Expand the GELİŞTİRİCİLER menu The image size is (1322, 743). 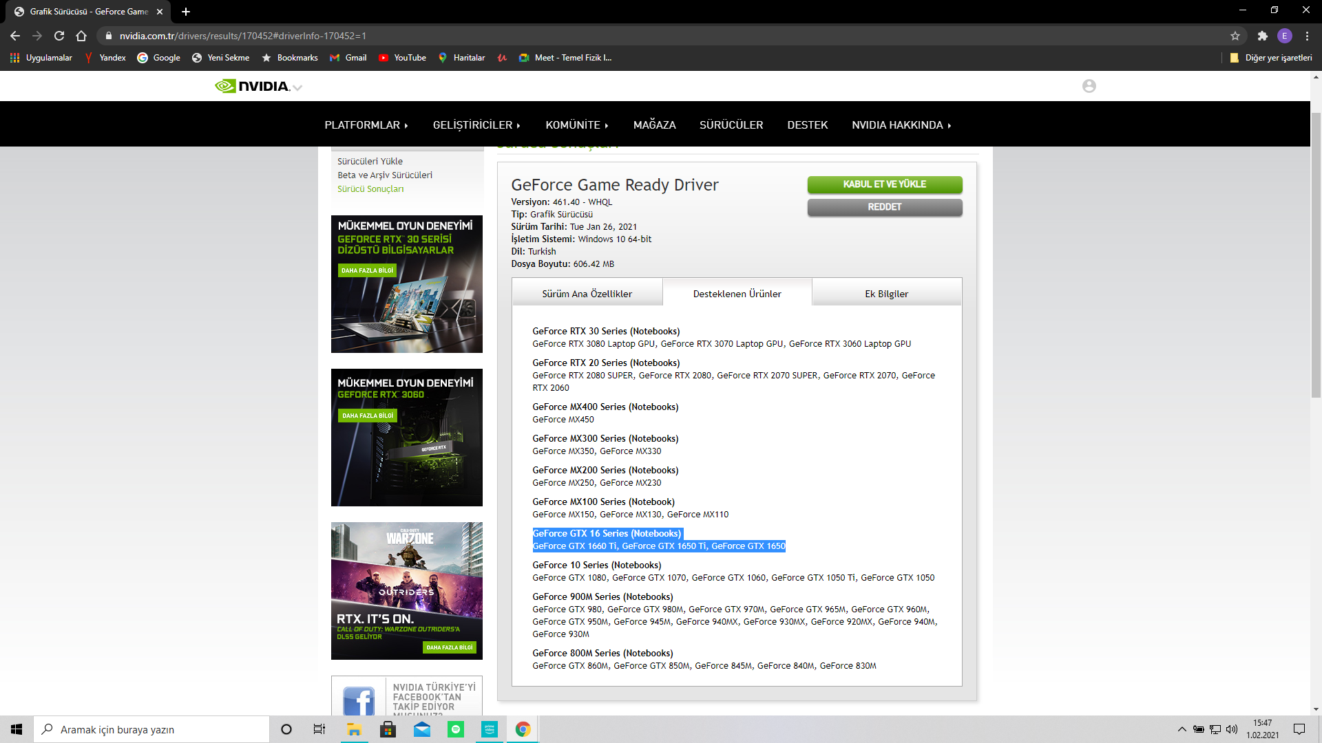tap(476, 125)
